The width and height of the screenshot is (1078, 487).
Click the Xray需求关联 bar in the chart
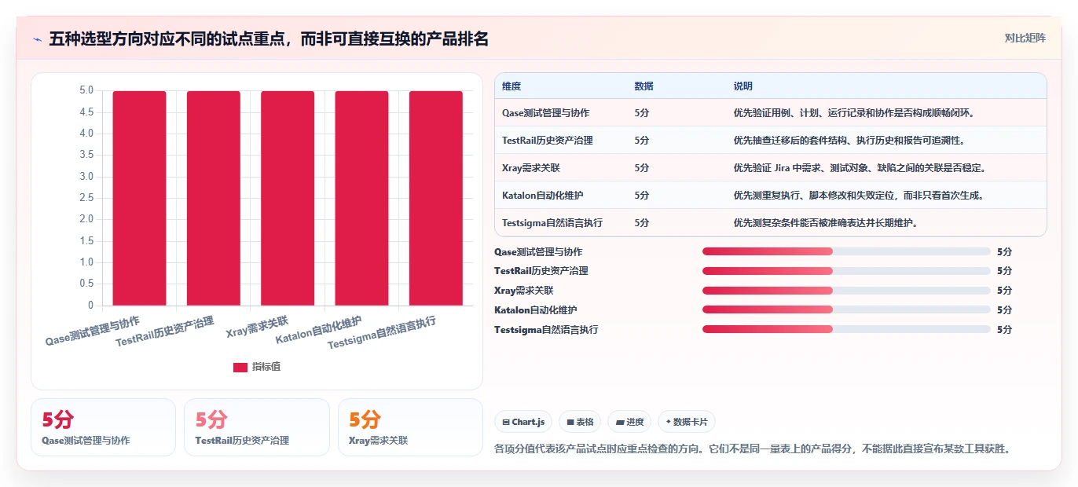(288, 198)
